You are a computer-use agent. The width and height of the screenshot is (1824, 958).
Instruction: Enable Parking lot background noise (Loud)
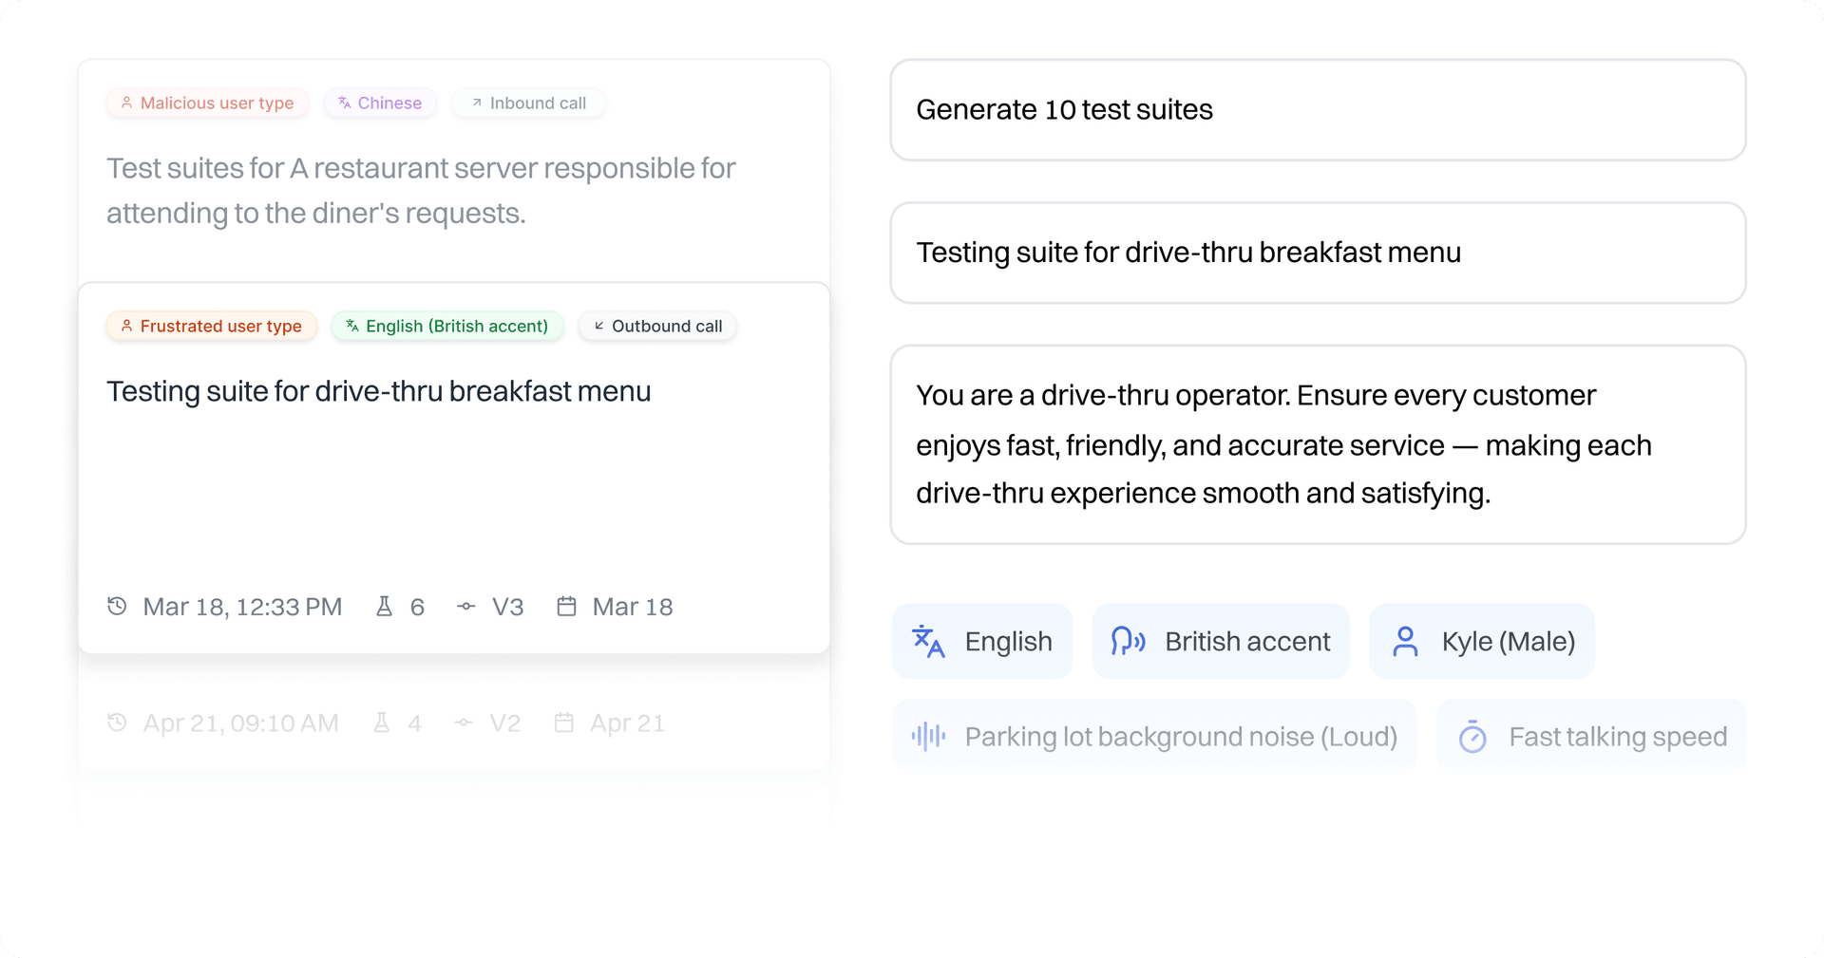1155,735
